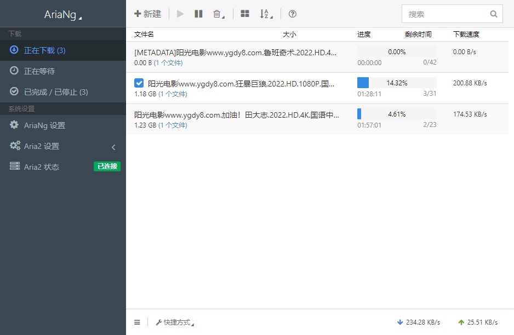Click the 3/31 connections count
Screen dimensions: 514x335
[x=430, y=93]
